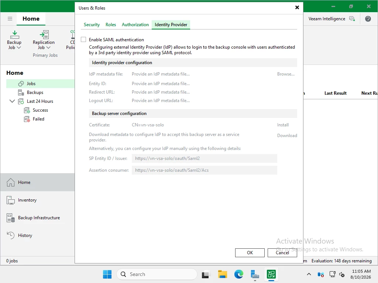
Task: Show hidden system tray icons
Action: [309, 274]
